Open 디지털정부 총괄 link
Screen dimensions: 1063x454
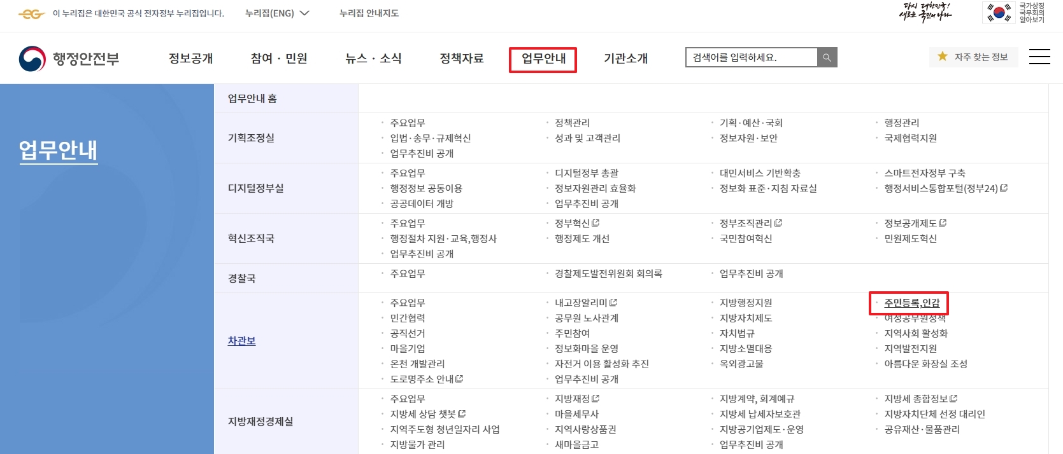click(587, 173)
